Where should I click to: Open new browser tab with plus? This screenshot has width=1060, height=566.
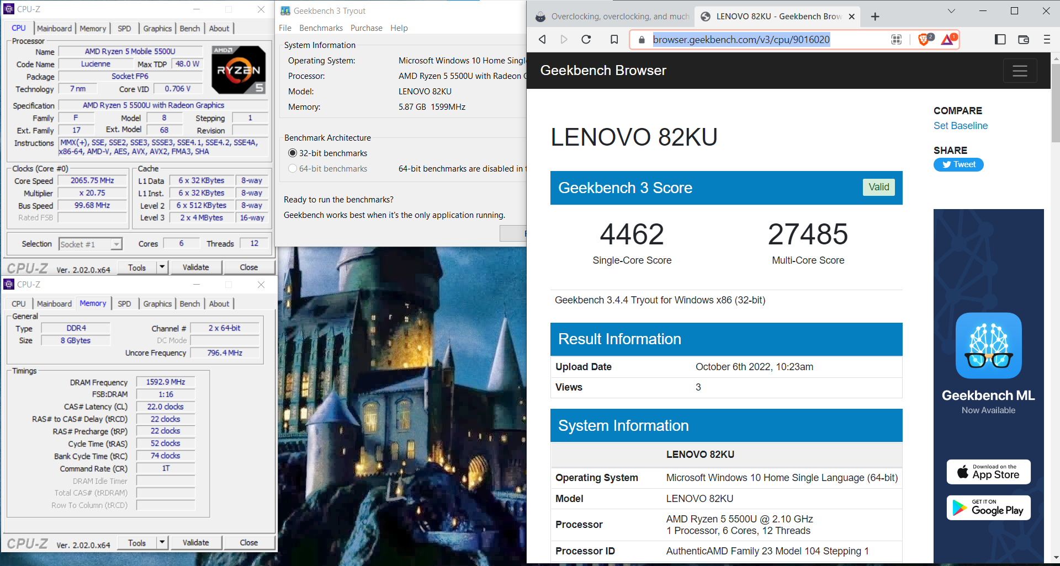[875, 17]
